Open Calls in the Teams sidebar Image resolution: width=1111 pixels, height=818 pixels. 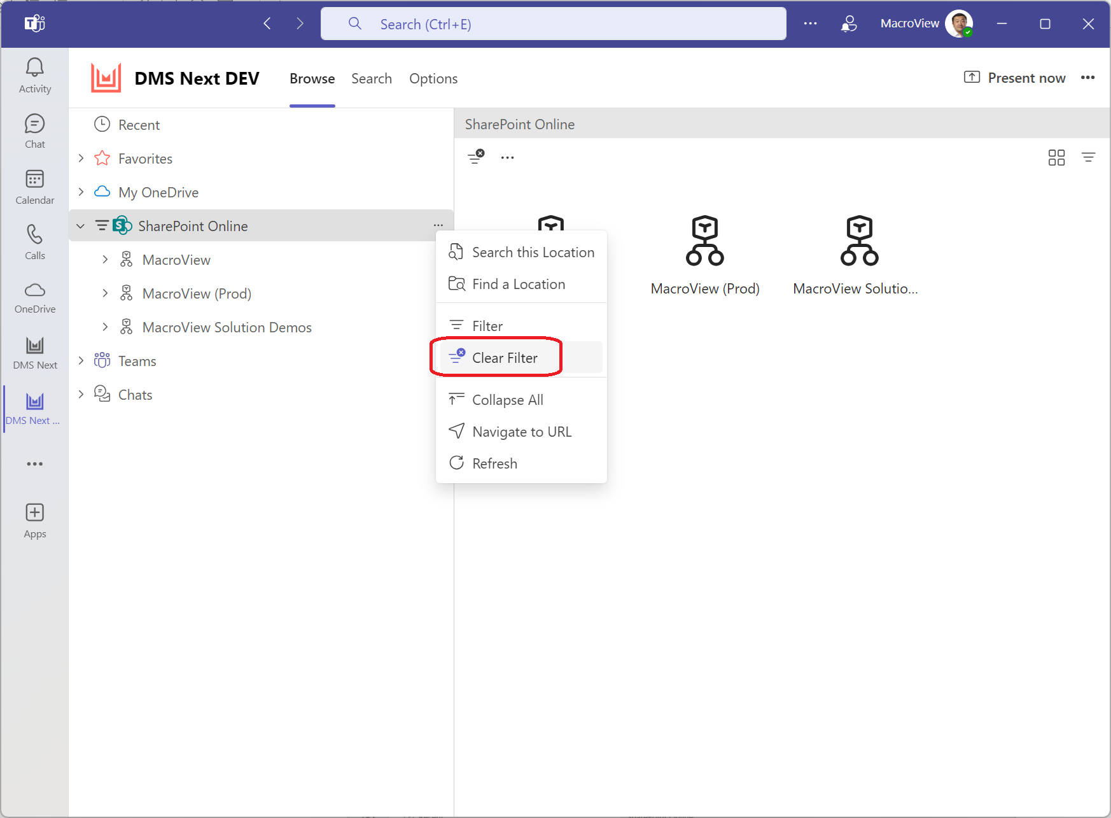point(35,243)
